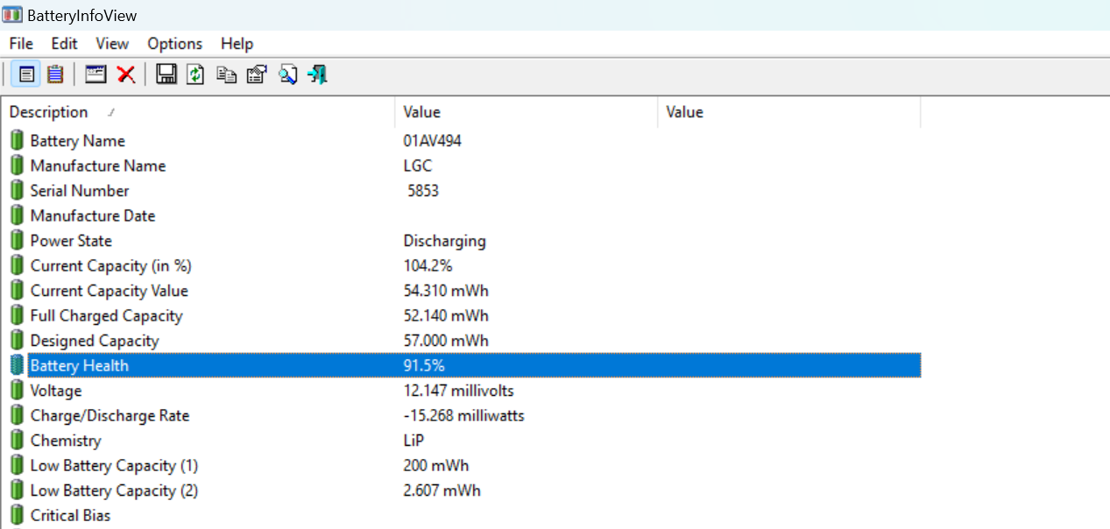Click battery icon beside Chemistry

click(x=17, y=441)
